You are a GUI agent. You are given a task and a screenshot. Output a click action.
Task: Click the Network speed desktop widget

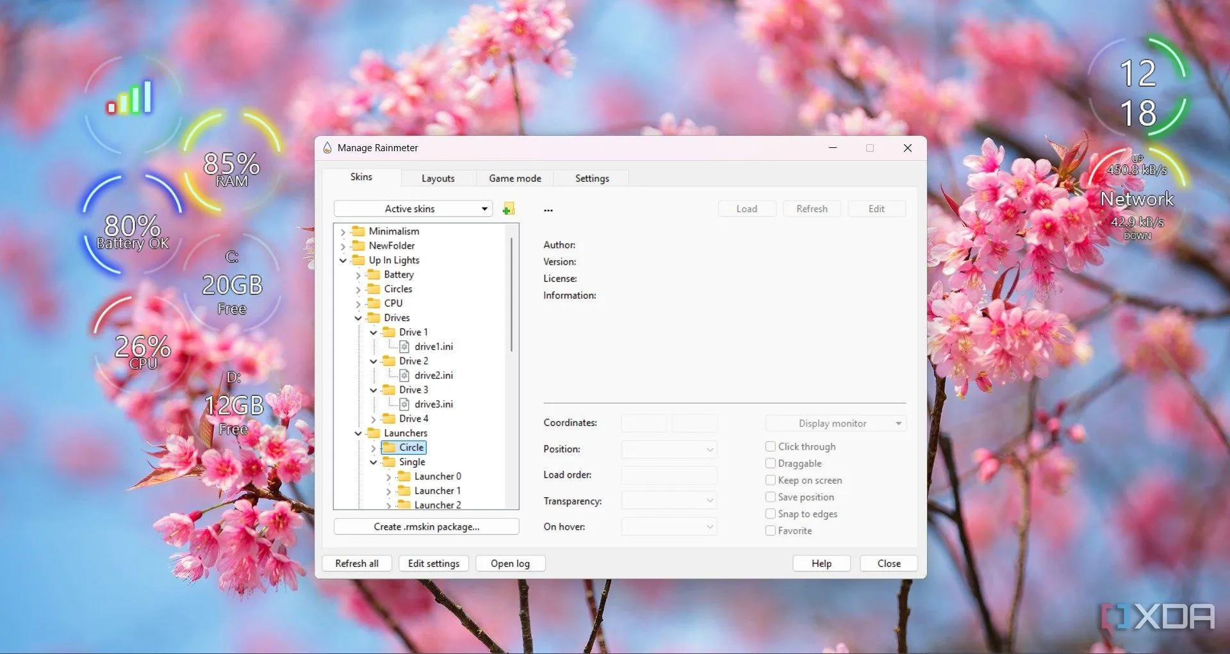pyautogui.click(x=1137, y=199)
